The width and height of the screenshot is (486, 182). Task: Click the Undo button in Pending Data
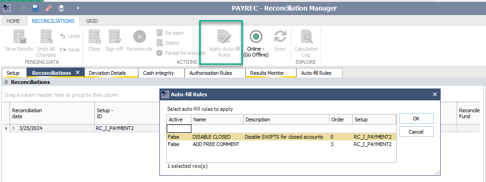(70, 36)
